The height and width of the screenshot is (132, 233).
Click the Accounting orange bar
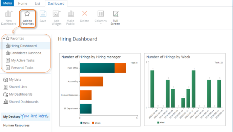click(x=91, y=81)
